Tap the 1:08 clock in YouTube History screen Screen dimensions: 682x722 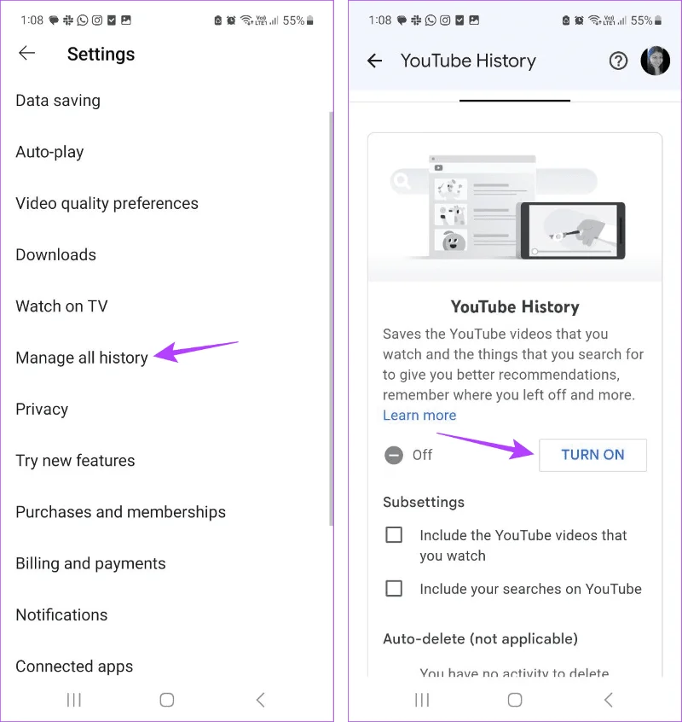tap(380, 20)
